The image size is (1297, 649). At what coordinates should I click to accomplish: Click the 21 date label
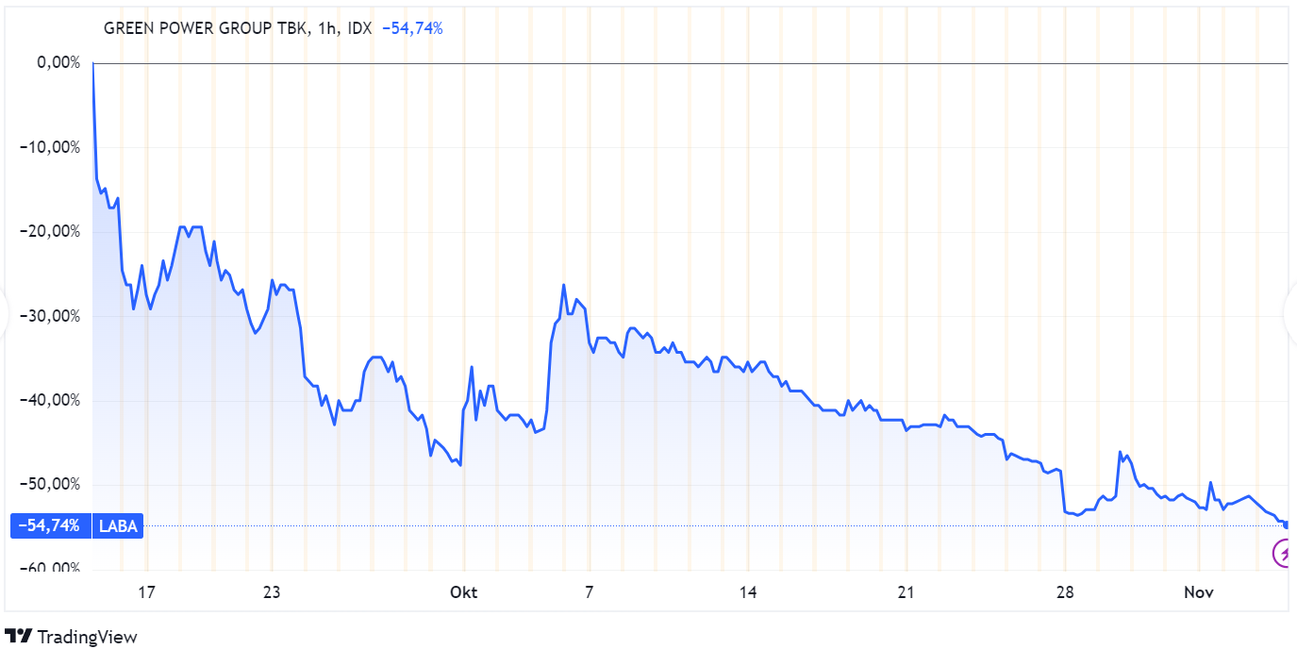tap(906, 592)
